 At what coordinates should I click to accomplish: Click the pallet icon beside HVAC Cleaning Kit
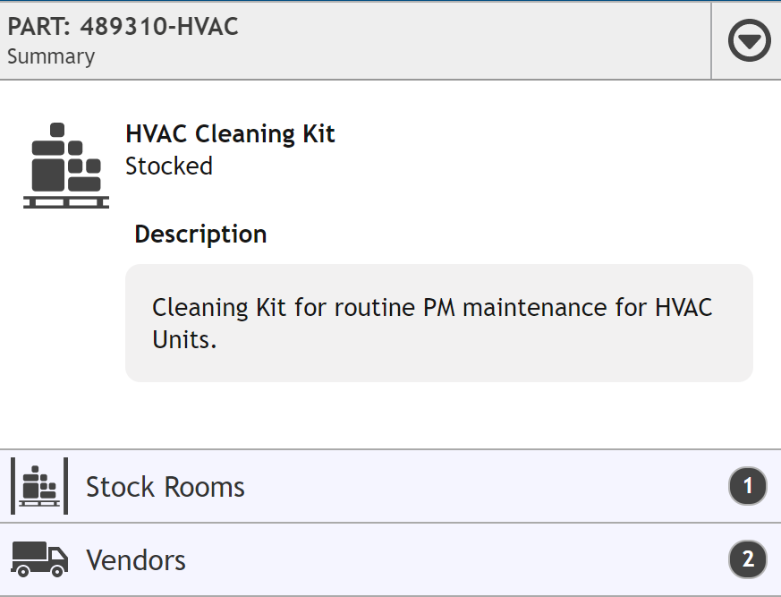click(65, 166)
